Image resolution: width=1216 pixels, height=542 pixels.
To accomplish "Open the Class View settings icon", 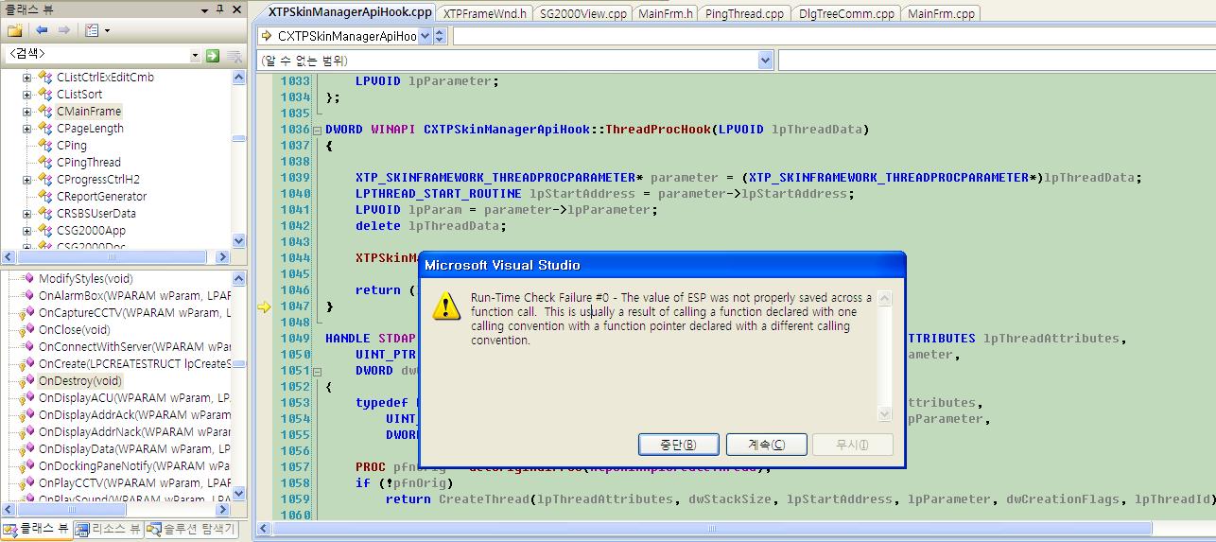I will [92, 30].
